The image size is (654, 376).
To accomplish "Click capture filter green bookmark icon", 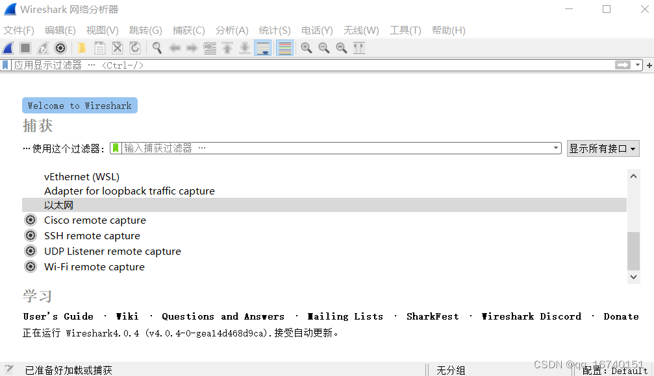I will (x=116, y=148).
